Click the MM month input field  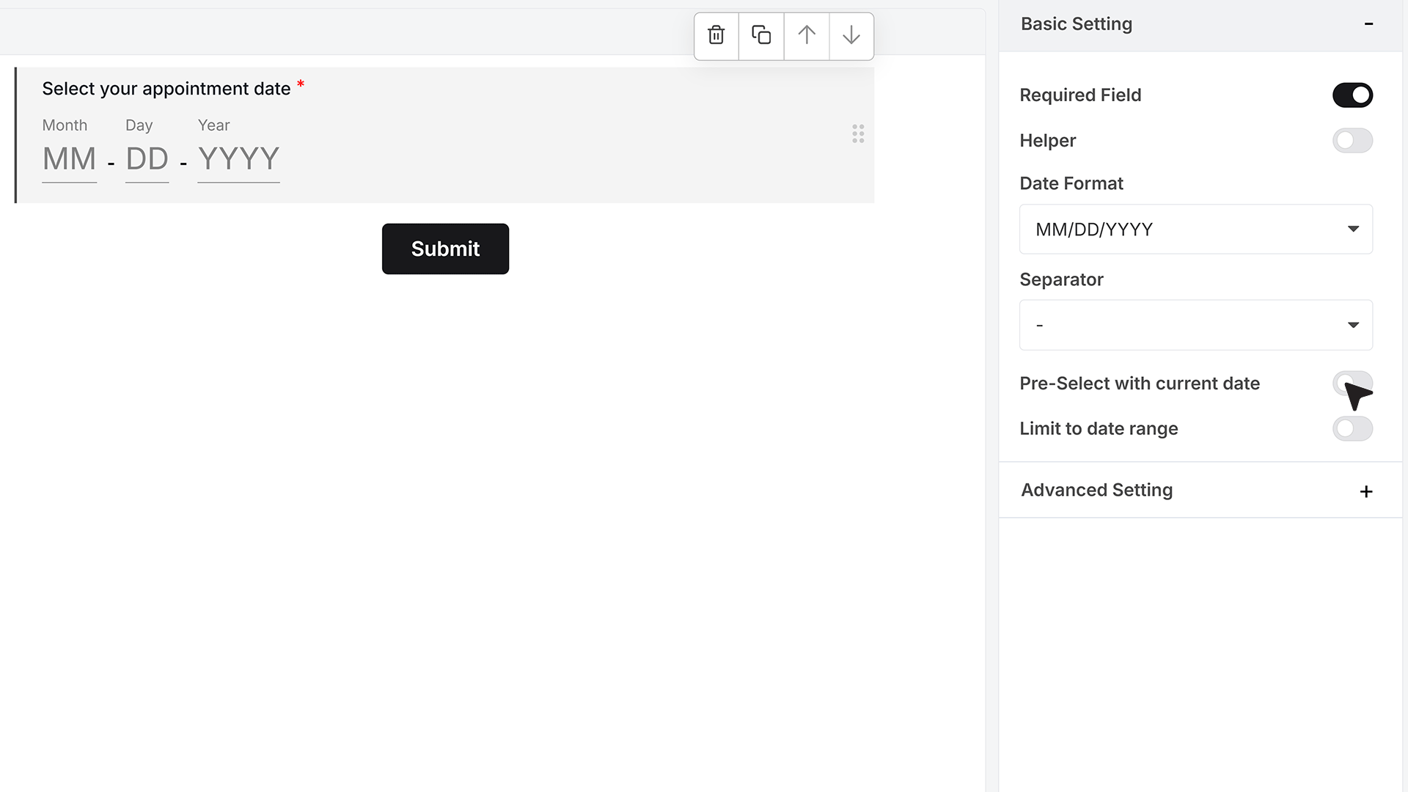[x=70, y=160]
